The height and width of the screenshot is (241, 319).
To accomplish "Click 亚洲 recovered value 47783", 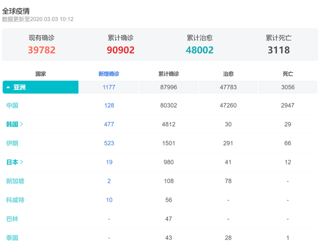I will pos(228,87).
